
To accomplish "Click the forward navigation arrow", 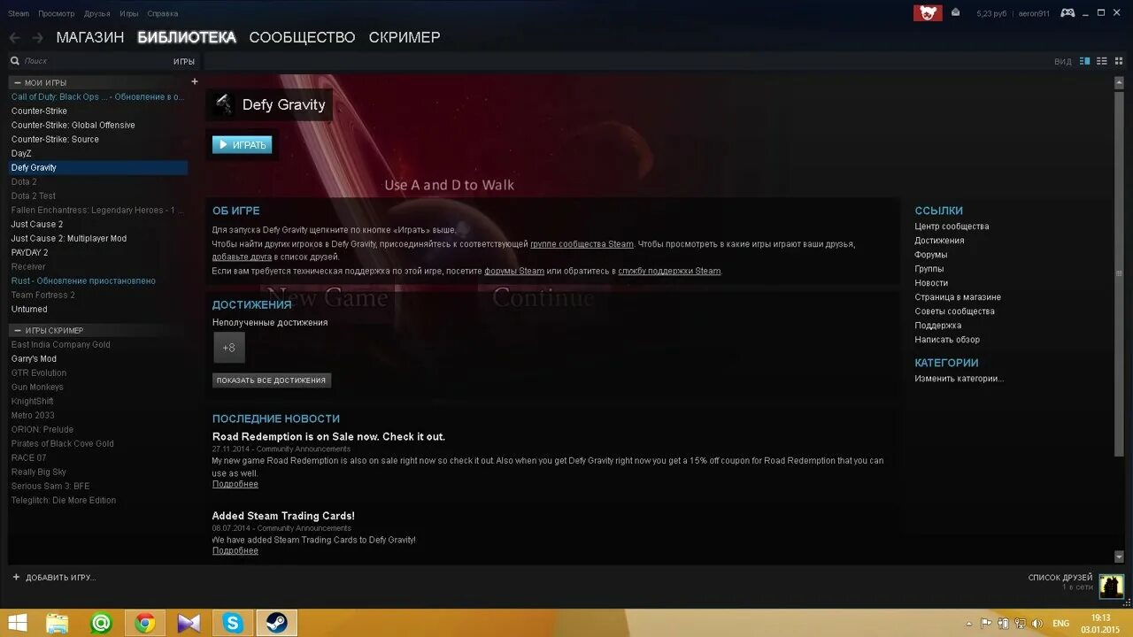I will [x=37, y=37].
